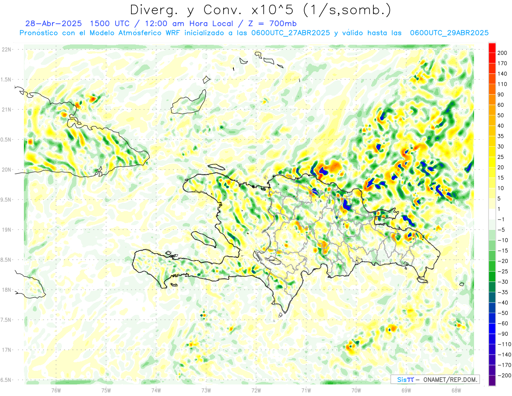Click the "68W" longitude label

(x=456, y=390)
